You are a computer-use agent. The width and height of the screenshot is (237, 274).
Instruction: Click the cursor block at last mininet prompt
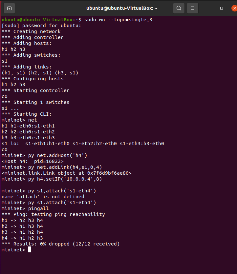click(x=30, y=249)
